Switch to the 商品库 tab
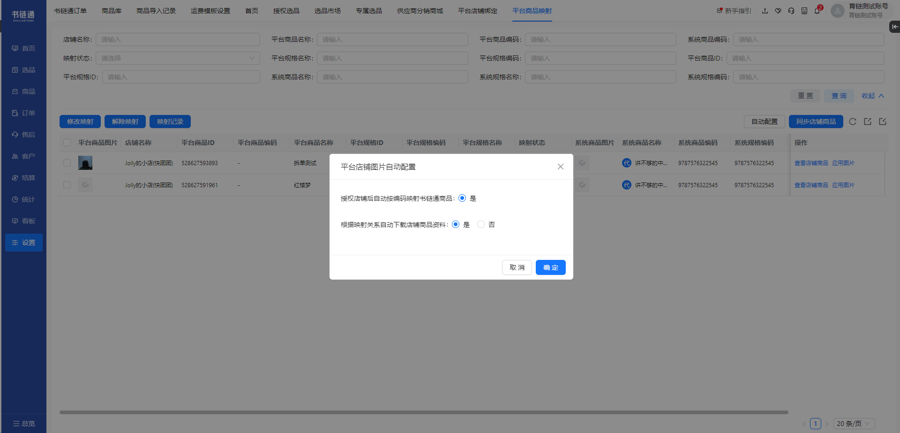This screenshot has width=900, height=433. tap(112, 11)
